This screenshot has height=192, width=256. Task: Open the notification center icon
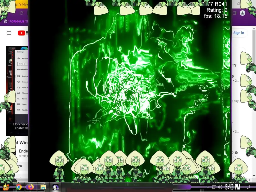click(x=248, y=187)
